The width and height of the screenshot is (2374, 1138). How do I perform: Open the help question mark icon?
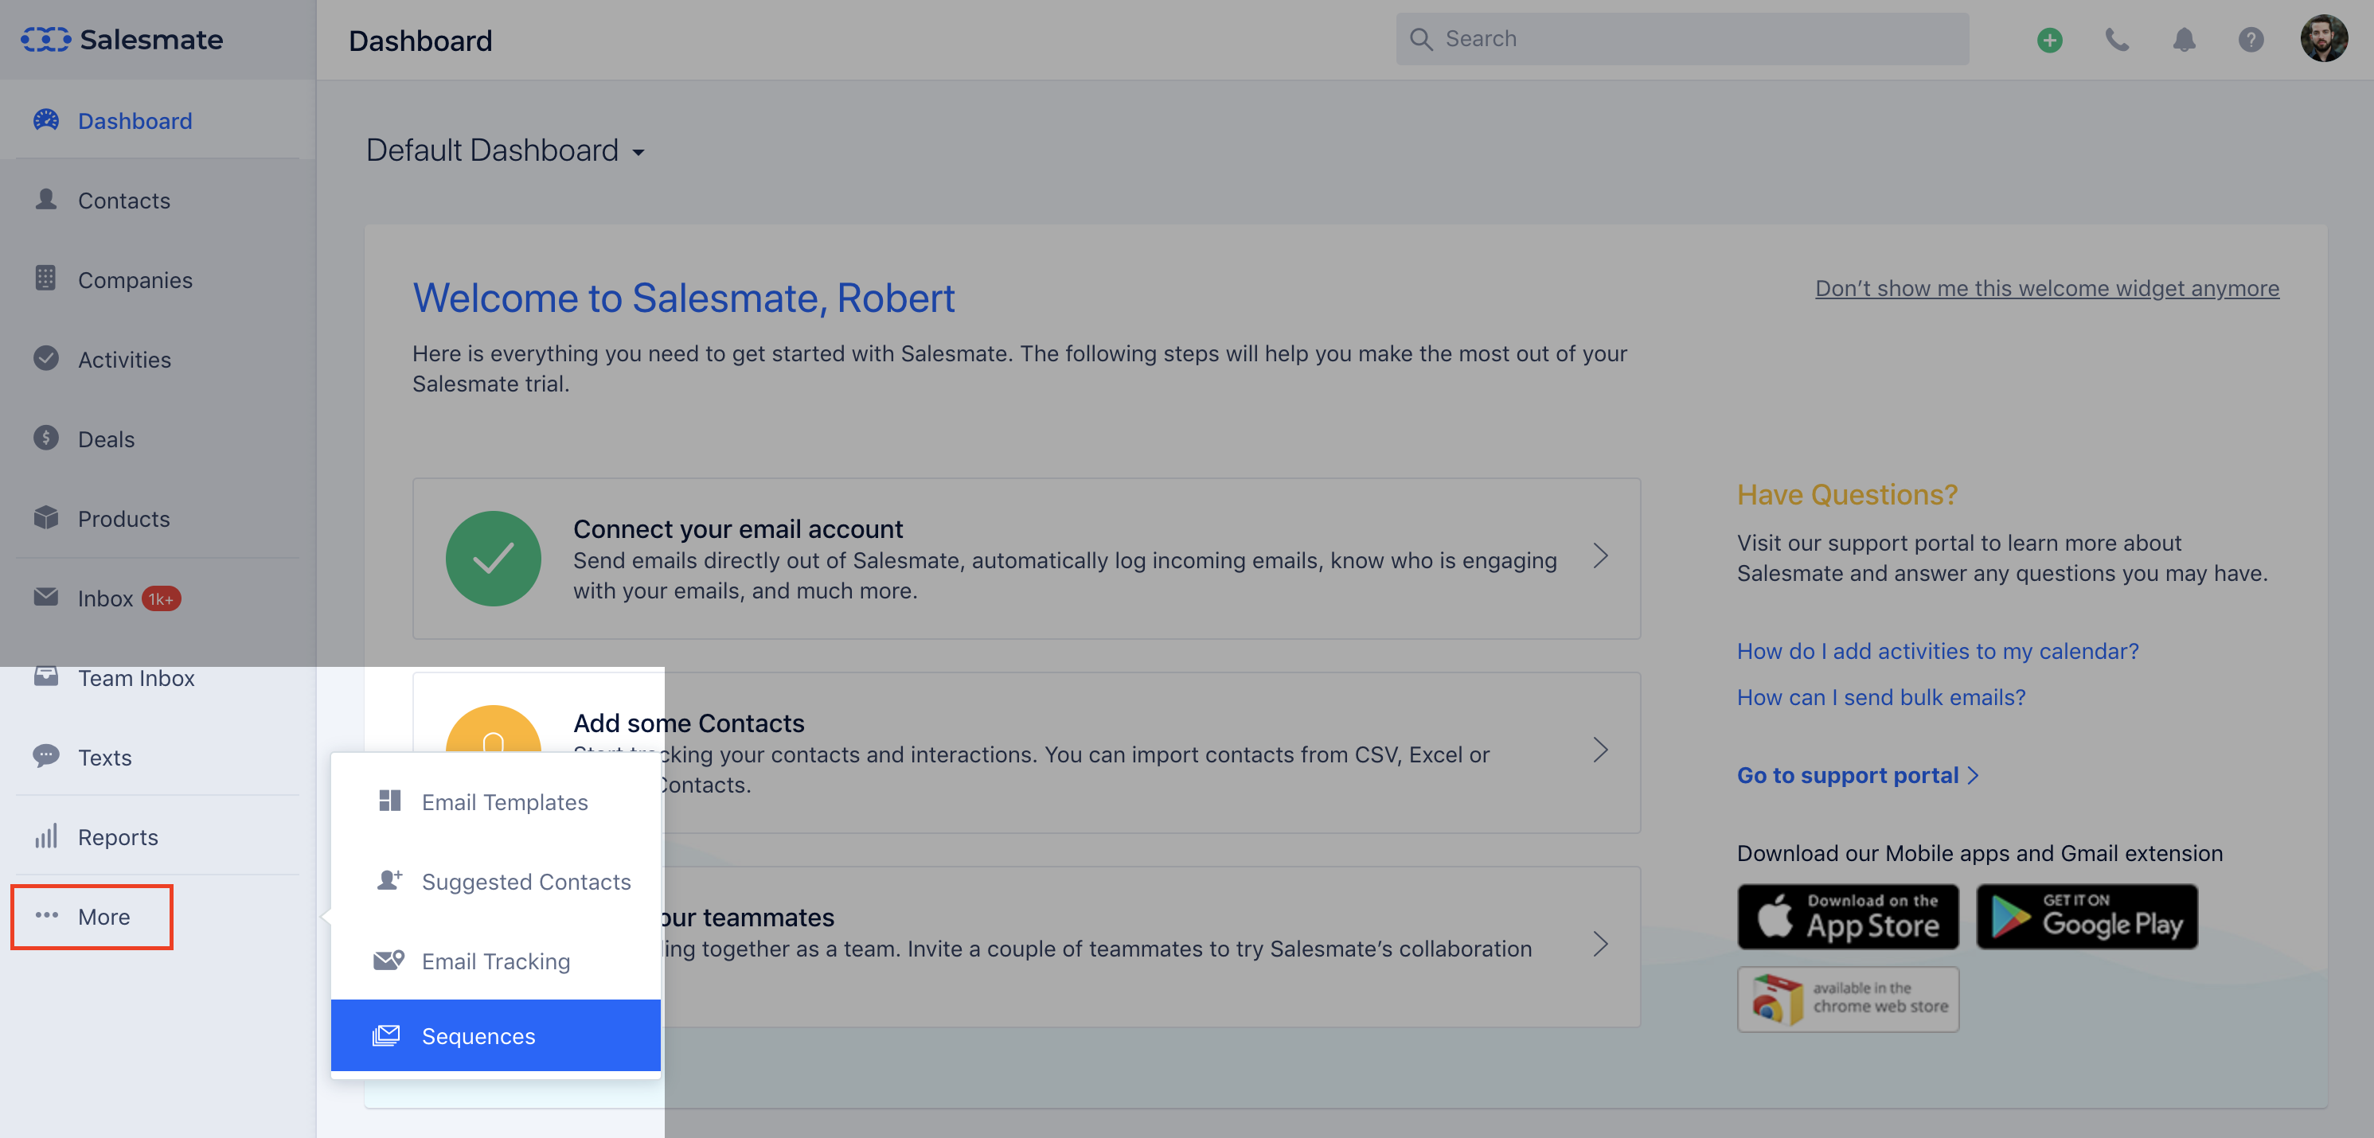2251,40
